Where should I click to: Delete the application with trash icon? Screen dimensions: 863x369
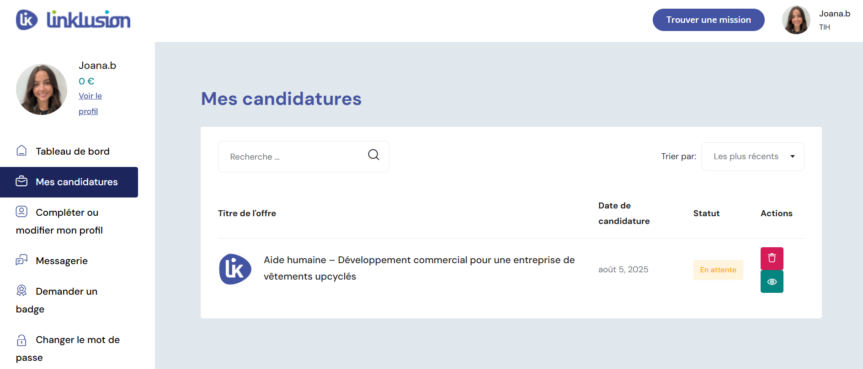coord(772,258)
